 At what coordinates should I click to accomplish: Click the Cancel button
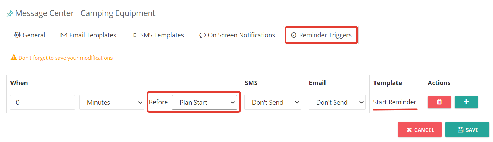(420, 130)
